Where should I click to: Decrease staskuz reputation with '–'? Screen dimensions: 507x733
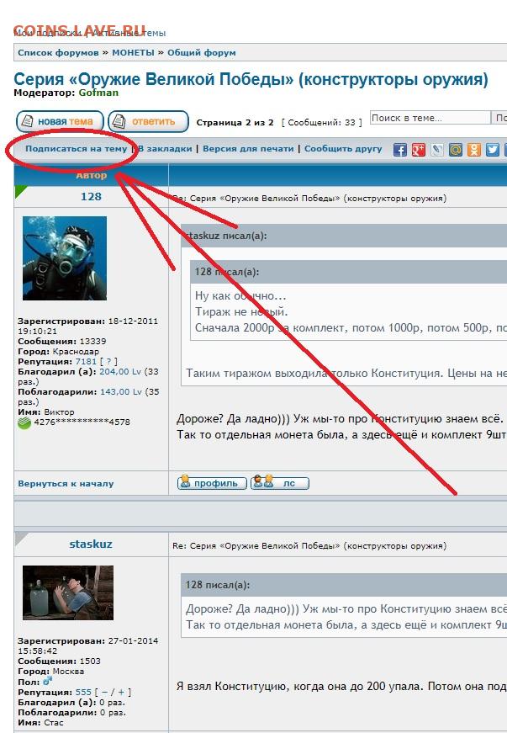click(104, 692)
